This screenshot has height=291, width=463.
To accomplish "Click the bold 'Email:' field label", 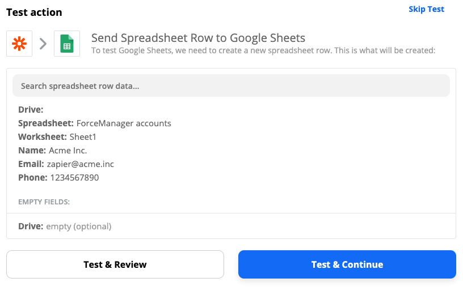I will [x=31, y=164].
